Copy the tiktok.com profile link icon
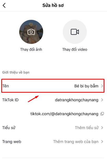The image size is (107, 160). (x=102, y=114)
